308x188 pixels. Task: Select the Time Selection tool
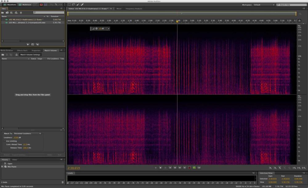point(65,5)
